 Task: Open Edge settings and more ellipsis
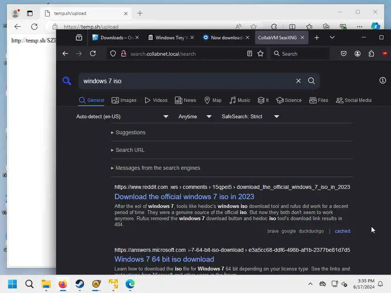click(x=360, y=27)
